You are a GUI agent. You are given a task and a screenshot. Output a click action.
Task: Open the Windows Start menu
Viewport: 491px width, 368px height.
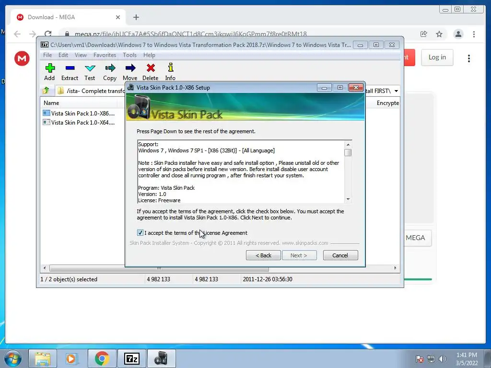(12, 358)
